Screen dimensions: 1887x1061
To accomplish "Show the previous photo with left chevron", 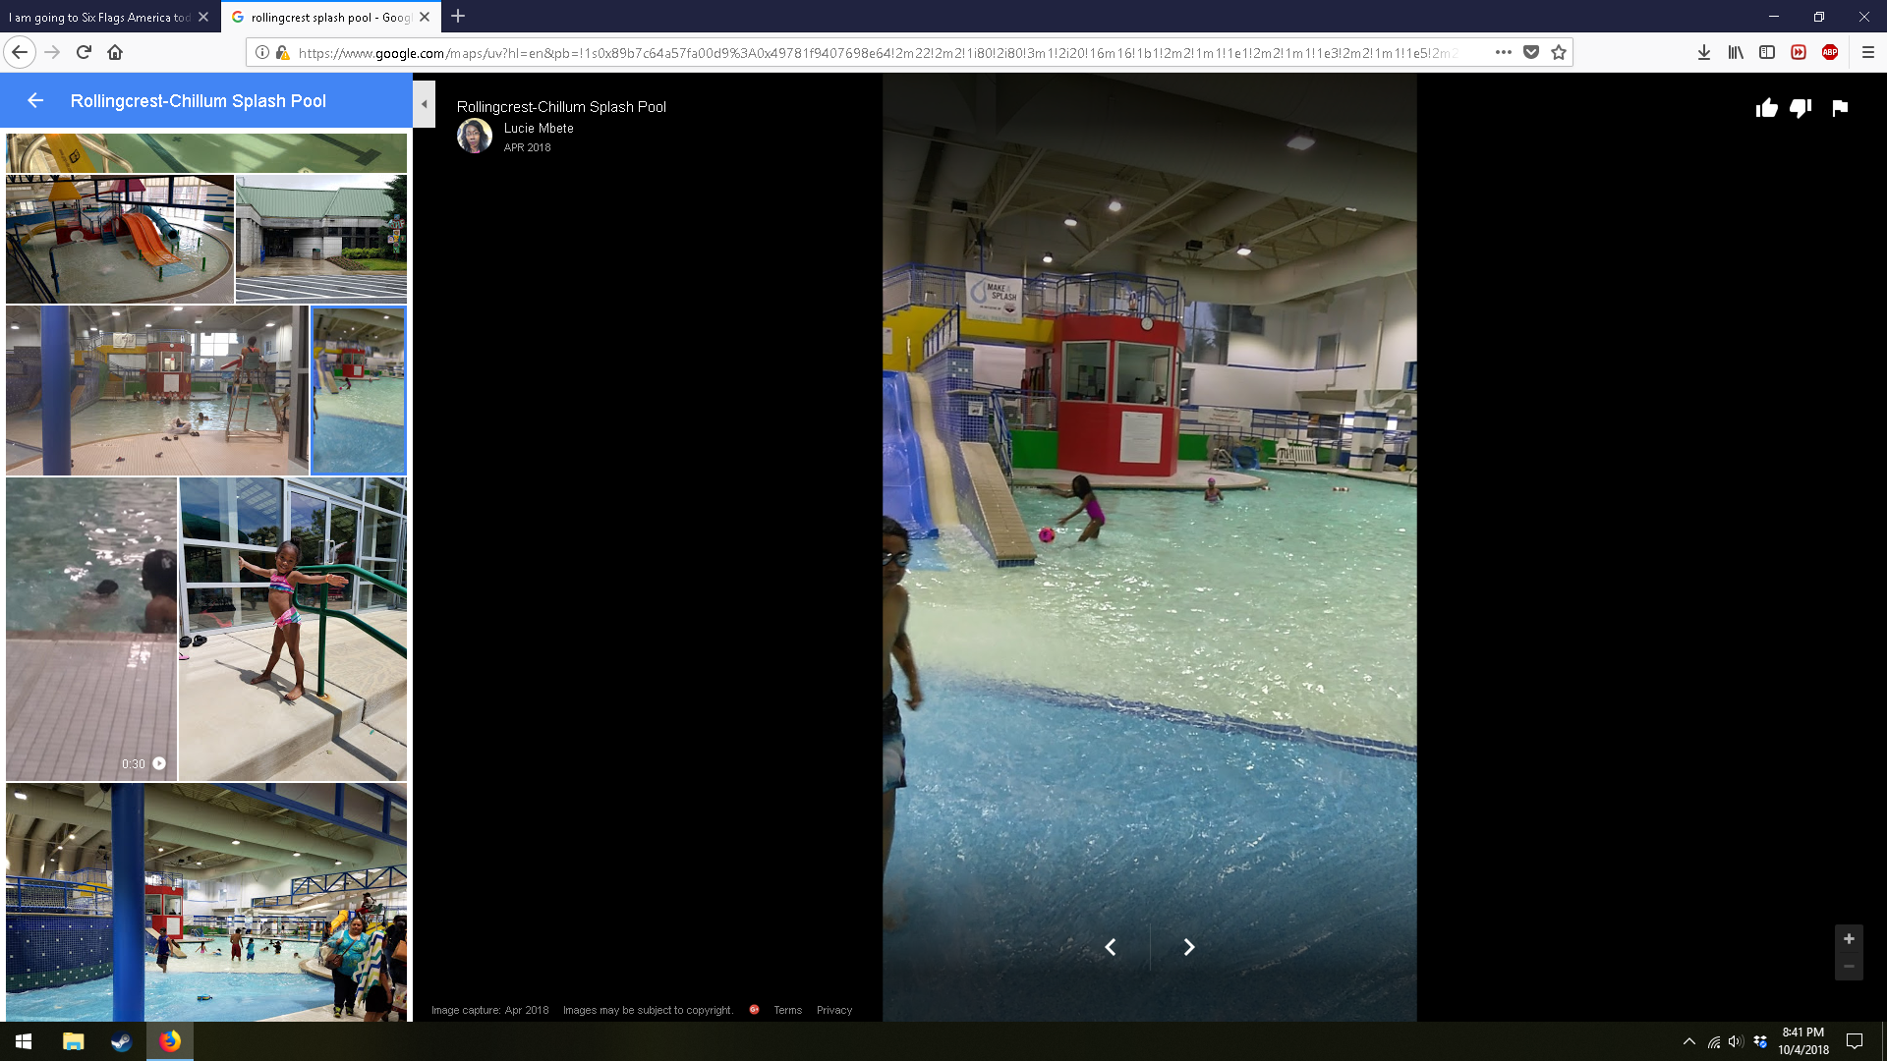I will [x=1111, y=947].
